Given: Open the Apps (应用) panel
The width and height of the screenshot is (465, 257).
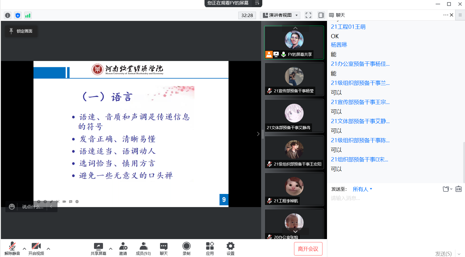Looking at the screenshot, I should point(210,249).
